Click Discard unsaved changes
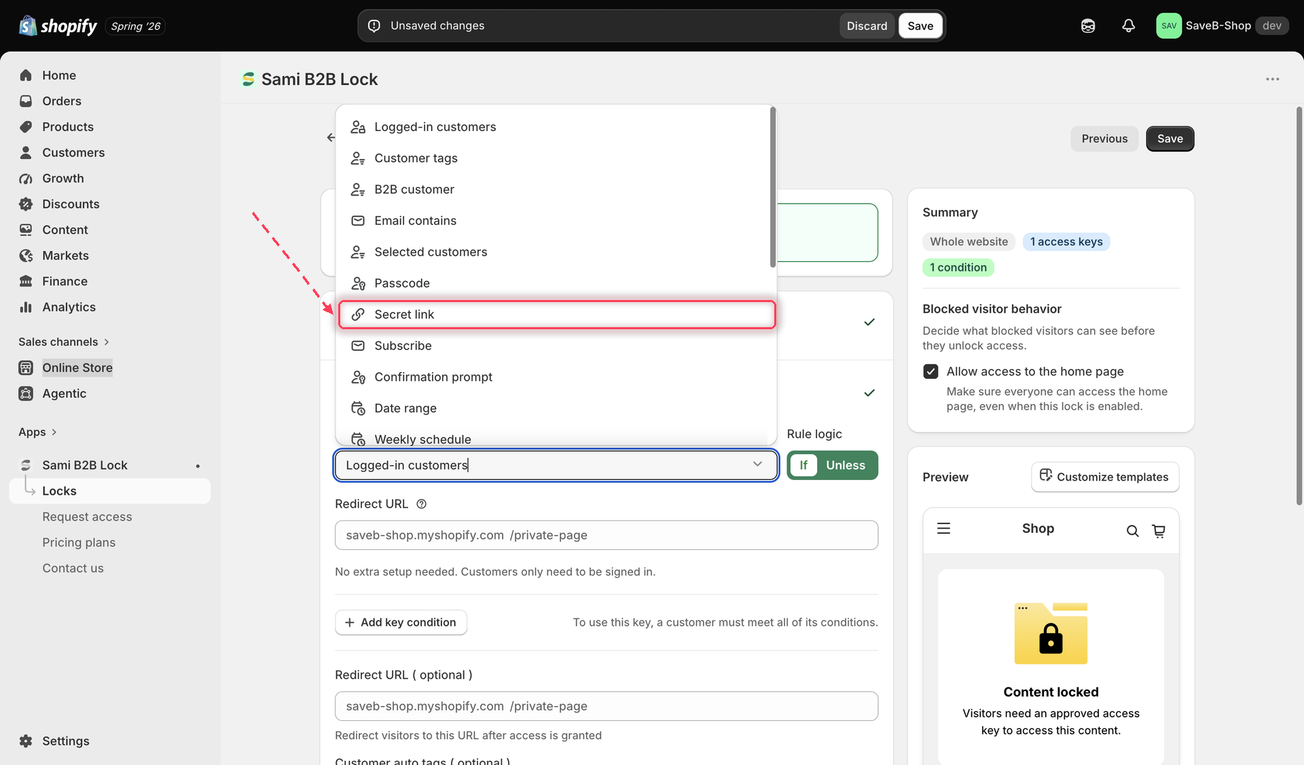Image resolution: width=1304 pixels, height=765 pixels. (x=867, y=26)
